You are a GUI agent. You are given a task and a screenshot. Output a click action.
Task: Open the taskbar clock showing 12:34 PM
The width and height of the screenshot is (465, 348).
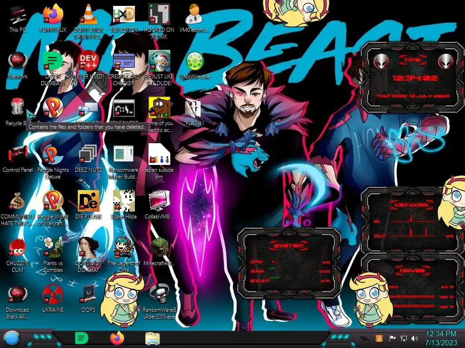(x=441, y=338)
